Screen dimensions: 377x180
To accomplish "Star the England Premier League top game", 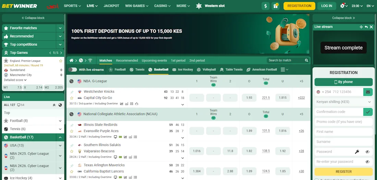I will (61, 61).
